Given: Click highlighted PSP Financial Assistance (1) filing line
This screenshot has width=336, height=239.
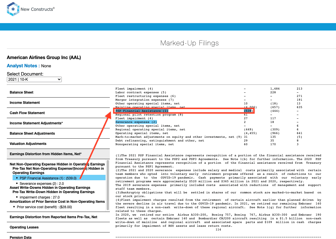Looking at the screenshot, I should tap(142, 111).
